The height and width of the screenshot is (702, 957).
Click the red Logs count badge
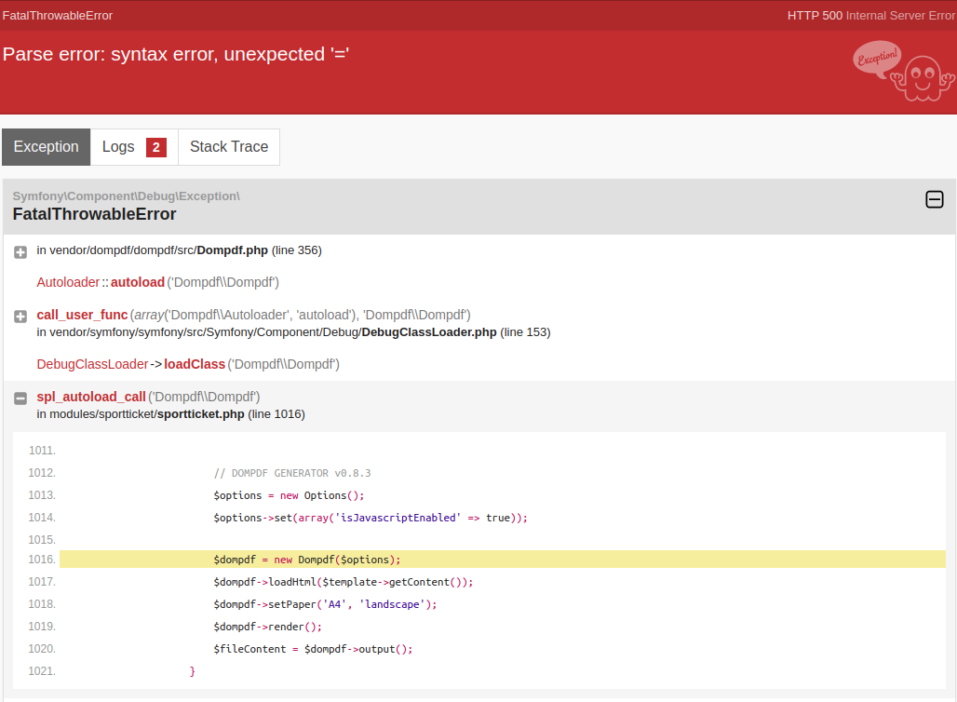156,147
